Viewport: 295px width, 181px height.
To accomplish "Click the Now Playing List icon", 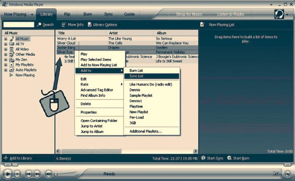I will click(x=202, y=24).
